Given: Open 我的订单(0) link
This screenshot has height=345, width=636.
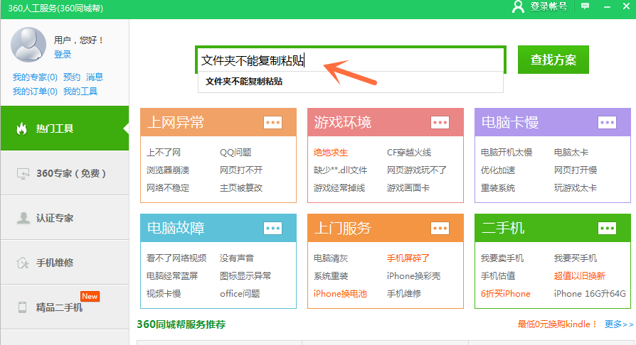Looking at the screenshot, I should point(35,92).
